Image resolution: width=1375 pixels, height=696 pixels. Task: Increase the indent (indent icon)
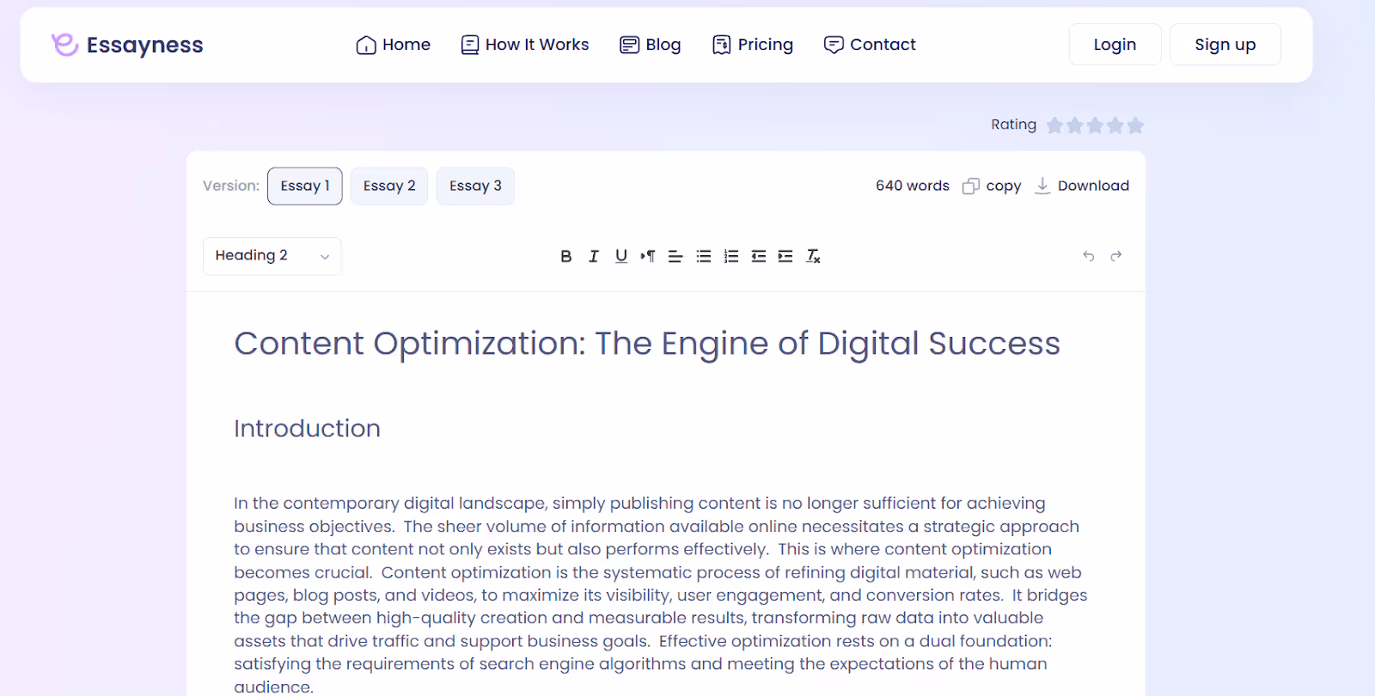[x=785, y=256]
